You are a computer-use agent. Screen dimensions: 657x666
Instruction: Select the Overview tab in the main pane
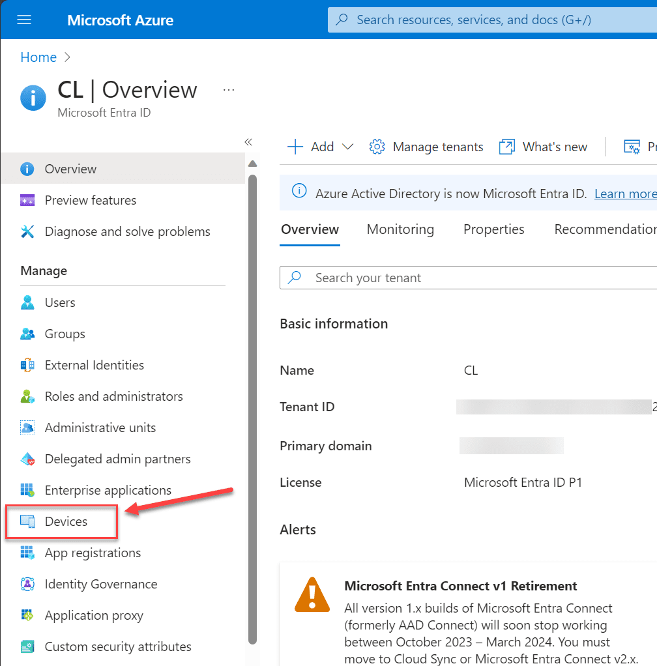(x=310, y=230)
